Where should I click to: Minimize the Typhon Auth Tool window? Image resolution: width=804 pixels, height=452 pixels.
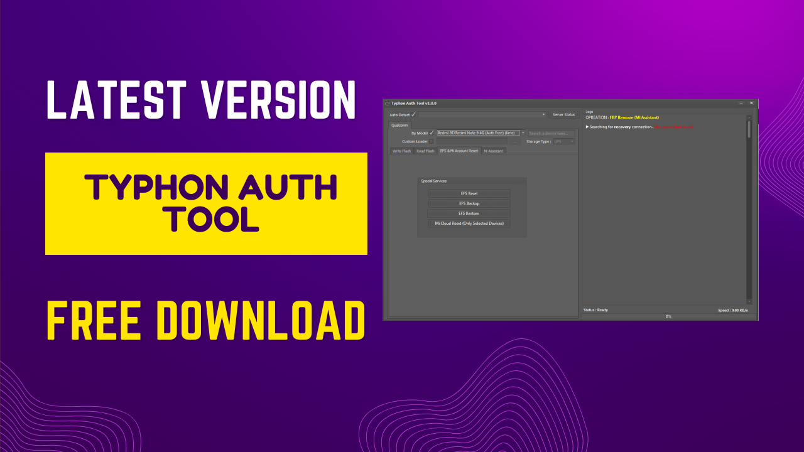click(x=741, y=103)
